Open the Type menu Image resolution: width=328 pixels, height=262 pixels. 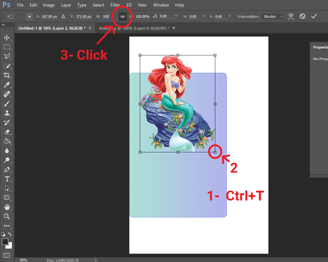tap(82, 5)
